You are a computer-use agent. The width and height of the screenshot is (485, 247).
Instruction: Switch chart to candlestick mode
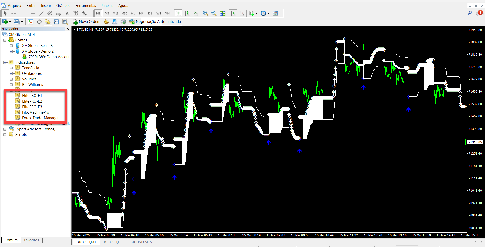pos(187,13)
